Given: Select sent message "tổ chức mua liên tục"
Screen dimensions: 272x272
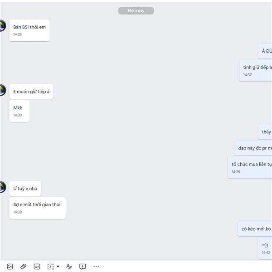Looking at the screenshot, I should pyautogui.click(x=250, y=168).
